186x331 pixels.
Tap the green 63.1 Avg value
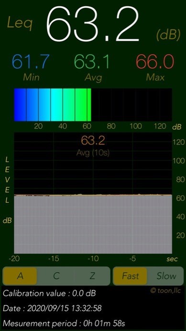(x=92, y=62)
